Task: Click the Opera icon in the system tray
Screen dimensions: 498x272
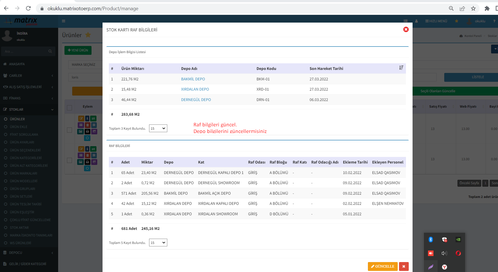Action: click(x=458, y=253)
